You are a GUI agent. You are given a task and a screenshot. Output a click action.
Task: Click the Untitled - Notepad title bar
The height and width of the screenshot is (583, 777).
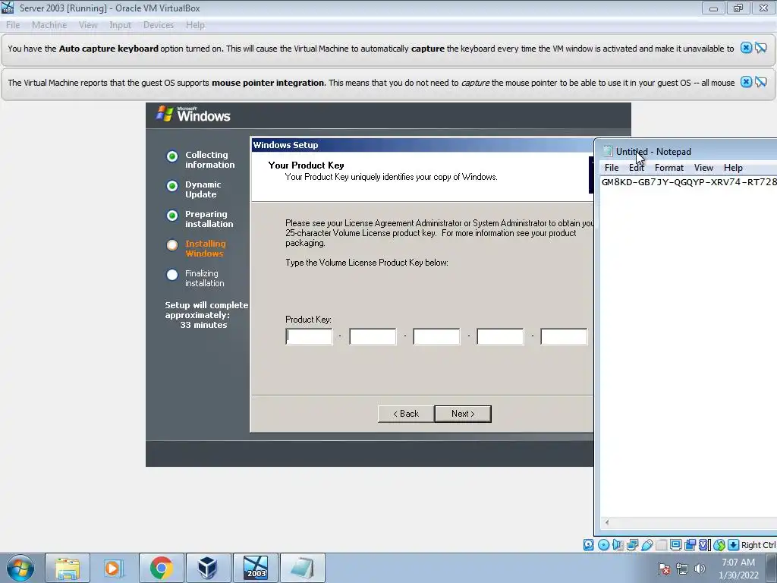pos(686,151)
